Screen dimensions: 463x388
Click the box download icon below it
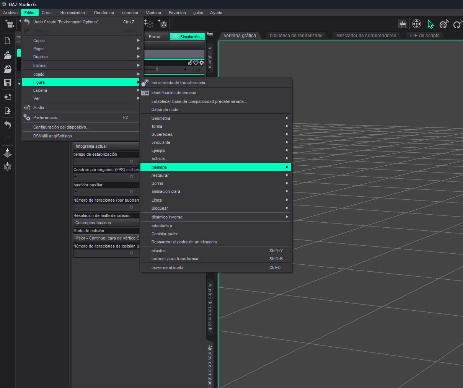(x=7, y=166)
